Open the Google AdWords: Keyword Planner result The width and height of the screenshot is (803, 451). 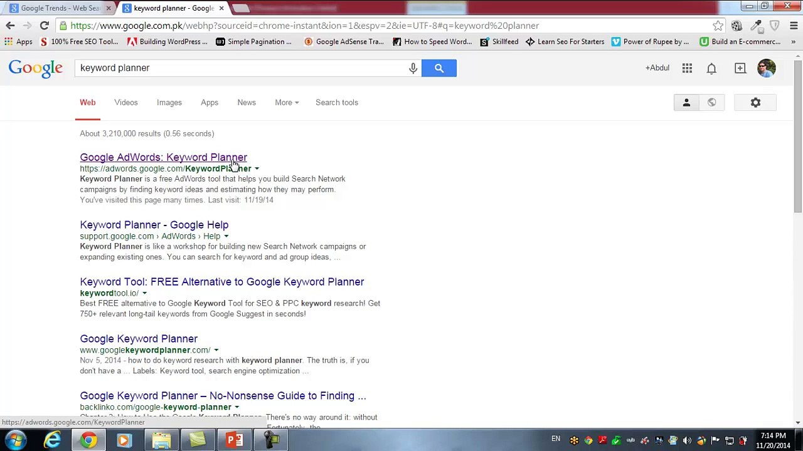163,157
